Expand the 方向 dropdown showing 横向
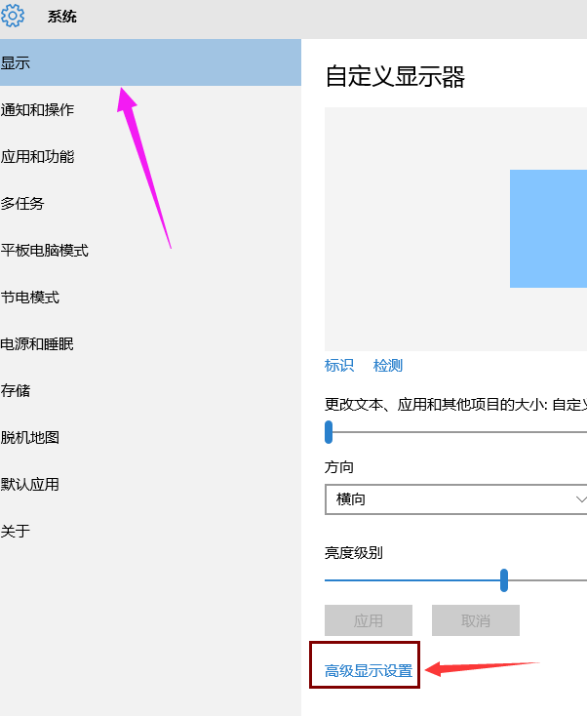 coord(455,499)
